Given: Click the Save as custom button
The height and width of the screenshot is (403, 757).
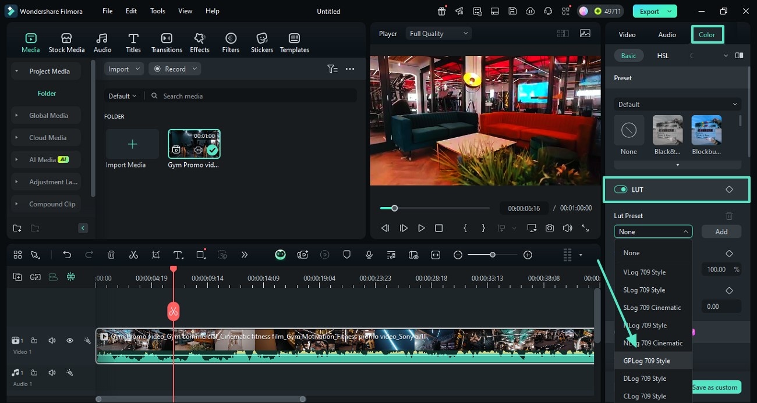Looking at the screenshot, I should point(714,387).
